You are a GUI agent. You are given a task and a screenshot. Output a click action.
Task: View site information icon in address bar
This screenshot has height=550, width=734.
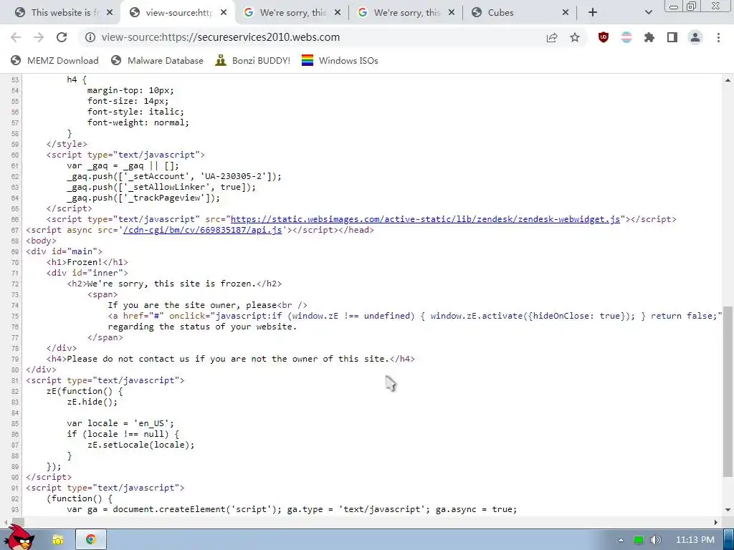click(90, 37)
